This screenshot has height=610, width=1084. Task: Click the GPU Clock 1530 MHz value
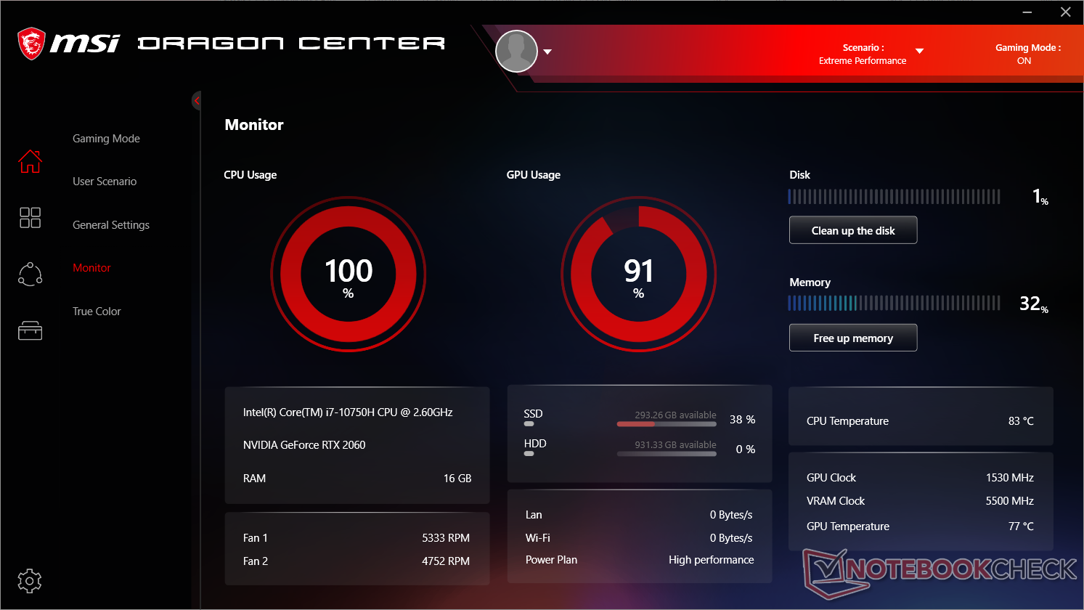tap(1010, 478)
